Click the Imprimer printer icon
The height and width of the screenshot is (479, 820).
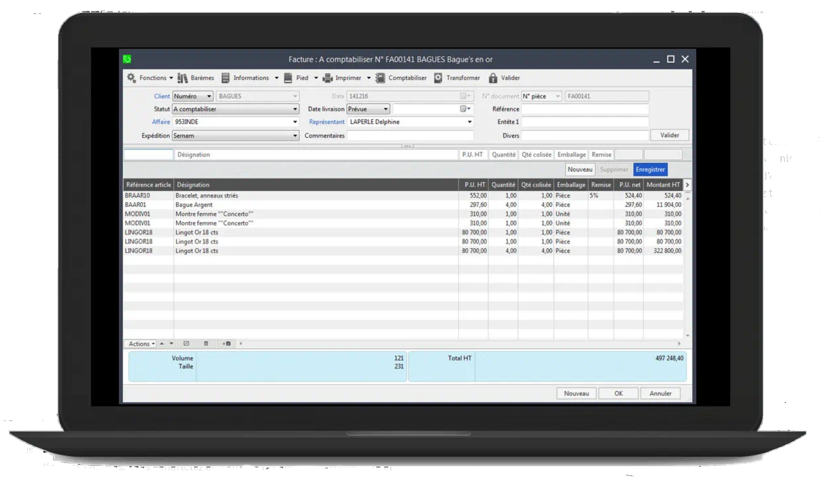(x=327, y=77)
